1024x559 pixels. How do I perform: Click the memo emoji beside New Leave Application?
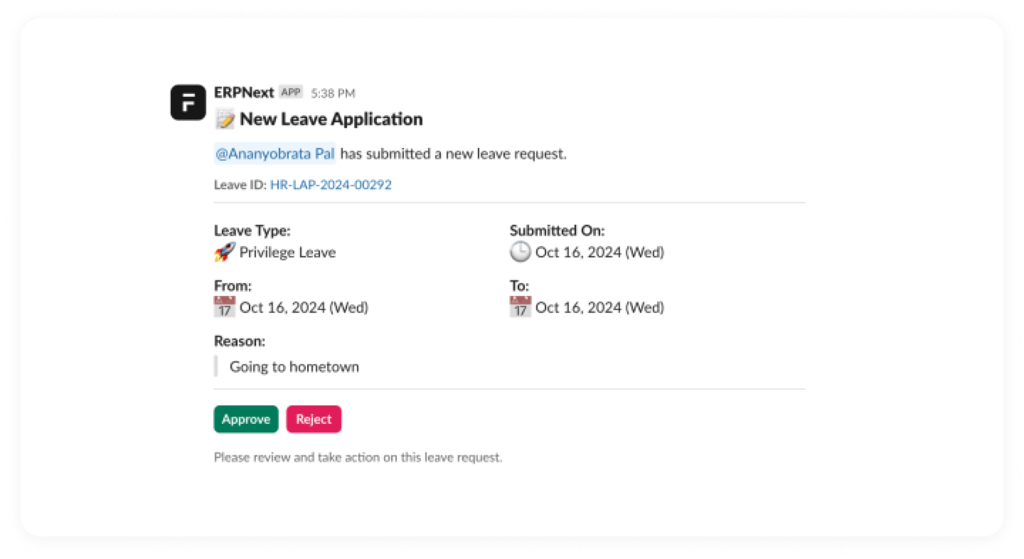pyautogui.click(x=225, y=118)
